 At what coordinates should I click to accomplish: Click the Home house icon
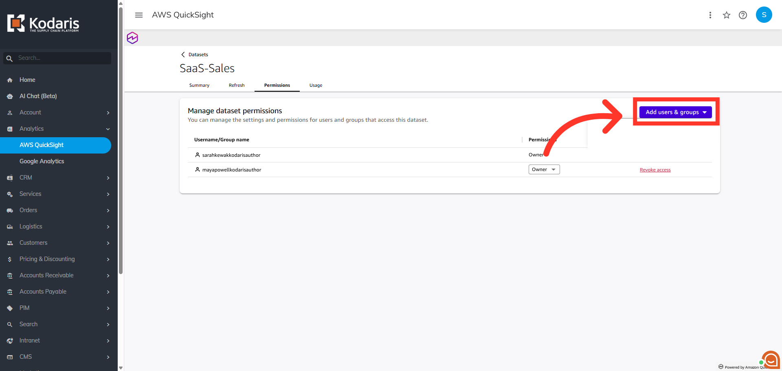10,80
